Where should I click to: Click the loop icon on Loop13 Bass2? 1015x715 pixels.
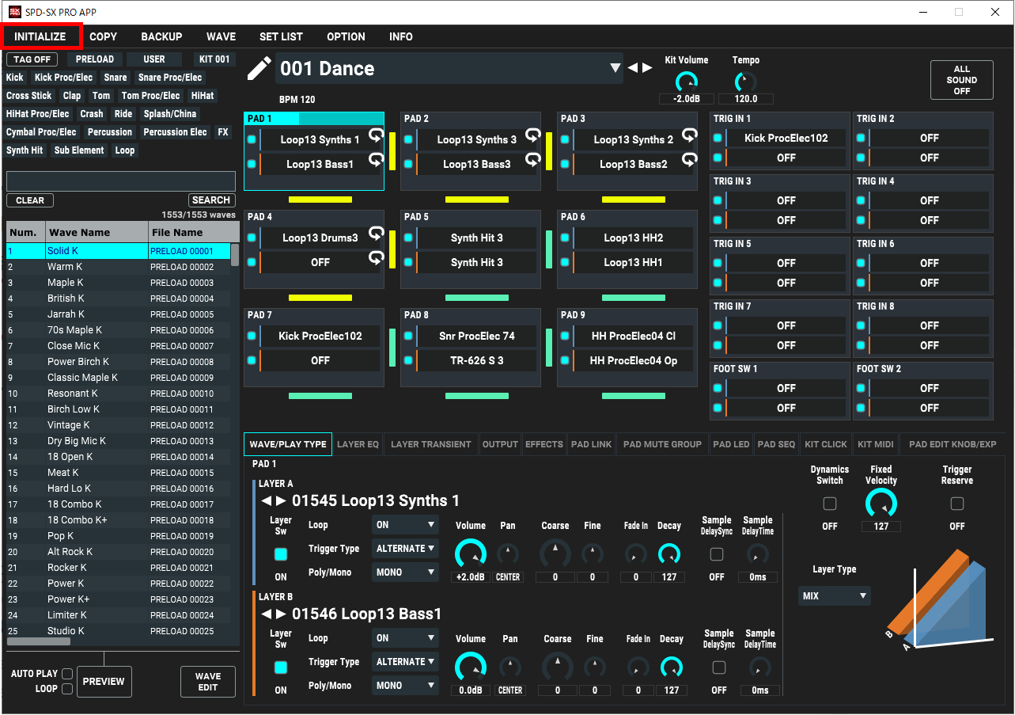coord(690,160)
